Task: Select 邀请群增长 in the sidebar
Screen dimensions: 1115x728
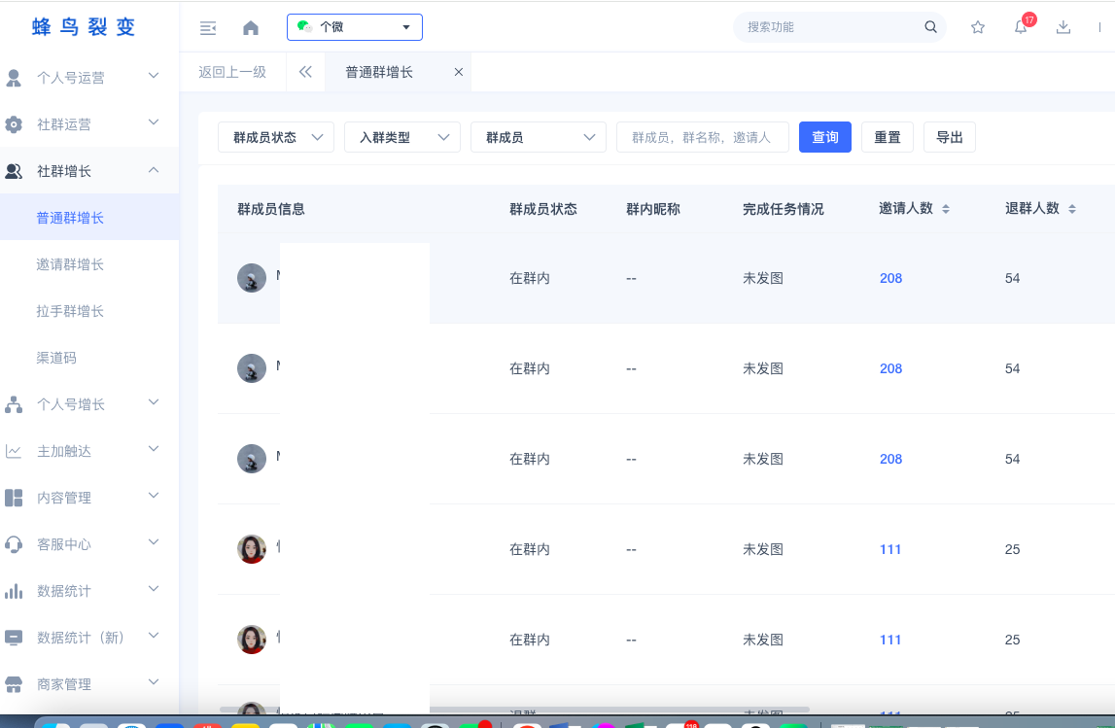Action: click(70, 264)
